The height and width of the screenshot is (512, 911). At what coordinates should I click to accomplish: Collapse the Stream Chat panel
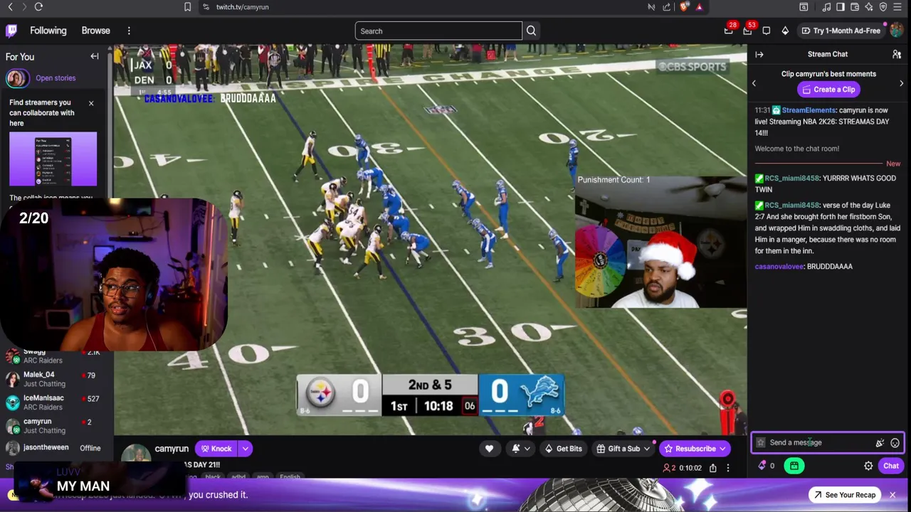(x=759, y=54)
